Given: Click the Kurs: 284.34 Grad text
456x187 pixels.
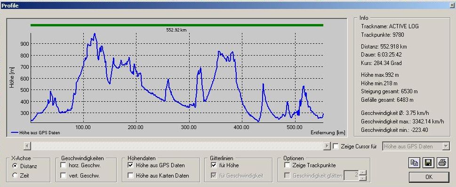Looking at the screenshot, I should coord(381,63).
